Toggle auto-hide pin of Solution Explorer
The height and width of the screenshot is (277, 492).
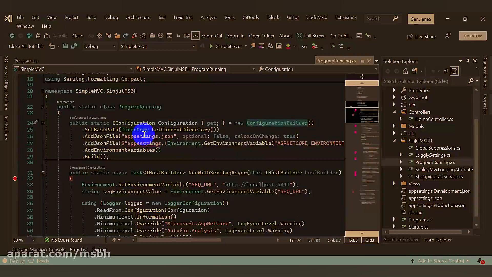(468, 61)
